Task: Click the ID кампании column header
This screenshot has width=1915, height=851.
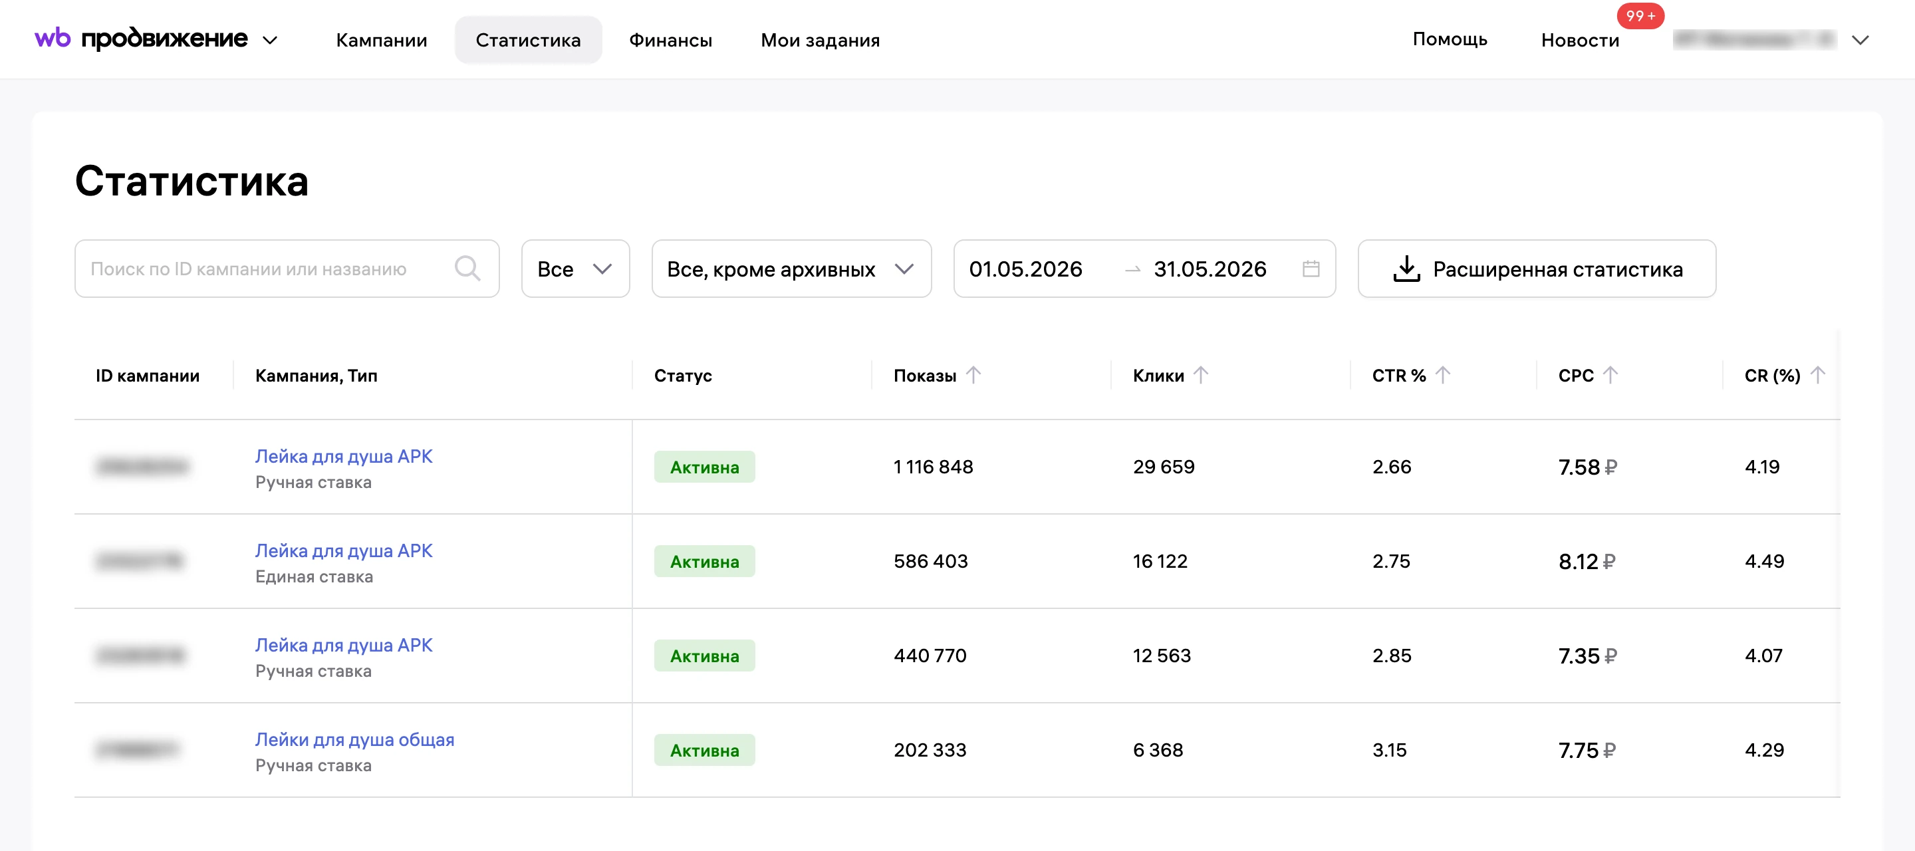Action: coord(147,376)
